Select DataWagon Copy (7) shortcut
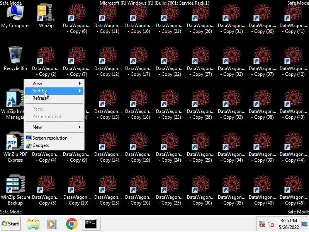 77,62
